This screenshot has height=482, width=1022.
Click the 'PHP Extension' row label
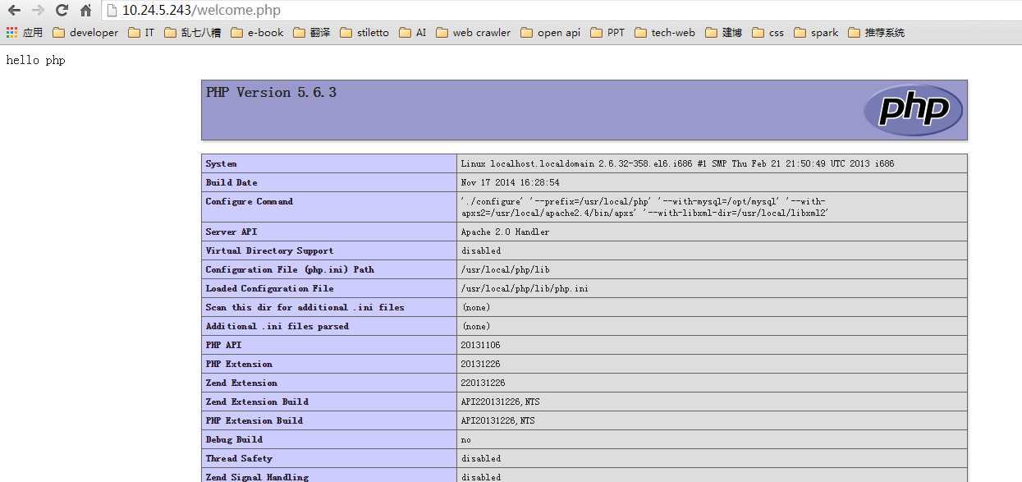pos(239,364)
